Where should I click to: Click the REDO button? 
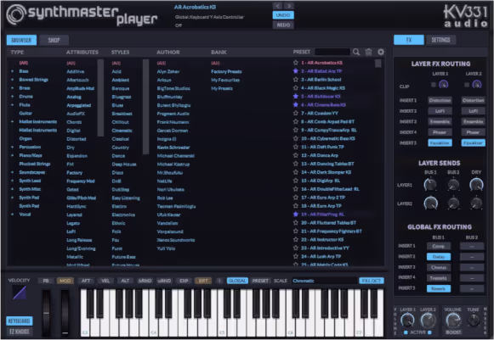tap(283, 25)
